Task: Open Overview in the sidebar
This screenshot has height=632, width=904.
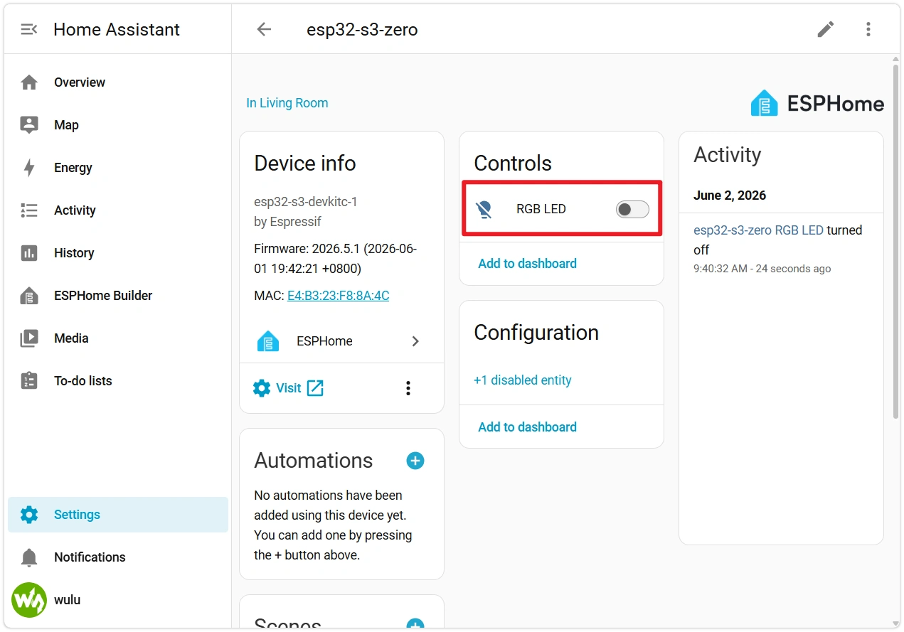Action: point(118,82)
